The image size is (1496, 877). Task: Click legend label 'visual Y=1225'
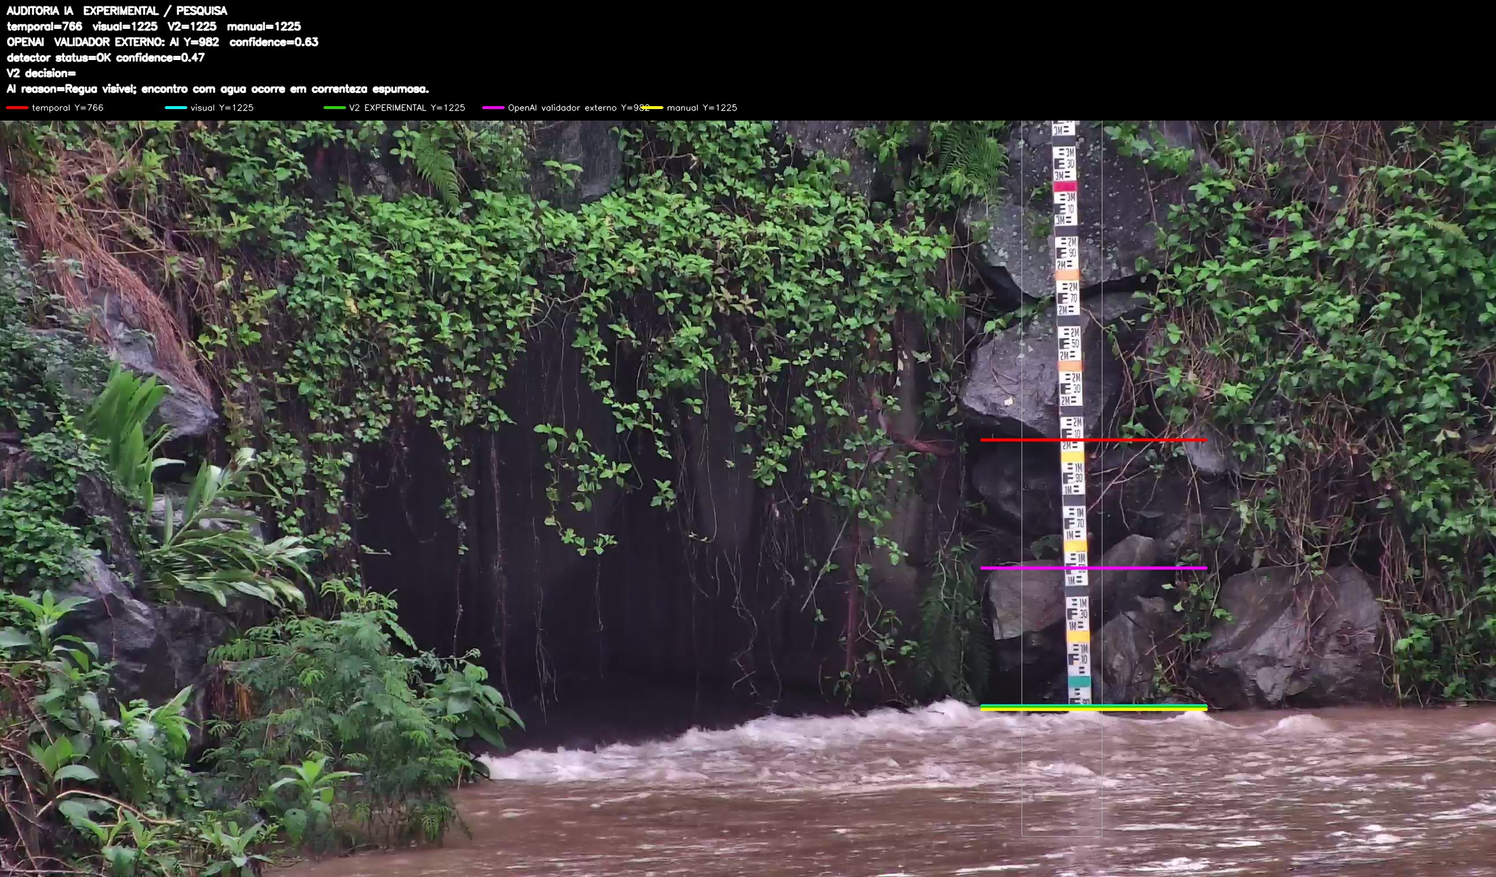[x=222, y=107]
